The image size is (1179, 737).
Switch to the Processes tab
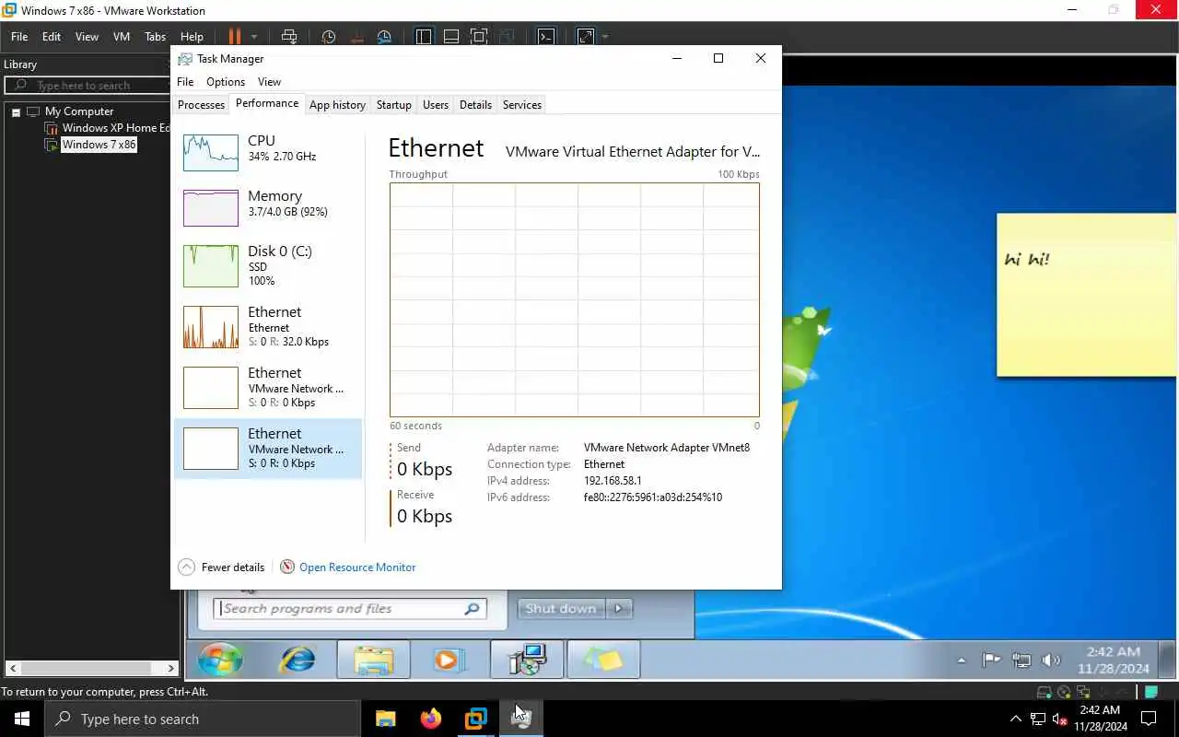201,105
